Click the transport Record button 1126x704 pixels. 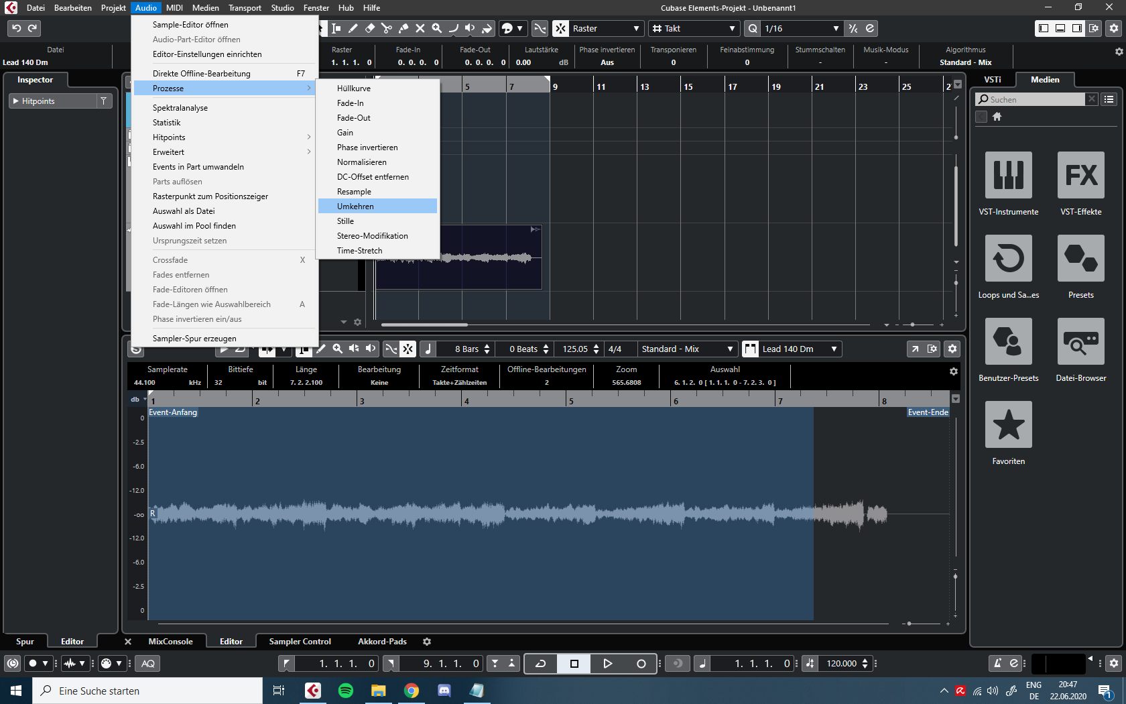click(x=641, y=664)
